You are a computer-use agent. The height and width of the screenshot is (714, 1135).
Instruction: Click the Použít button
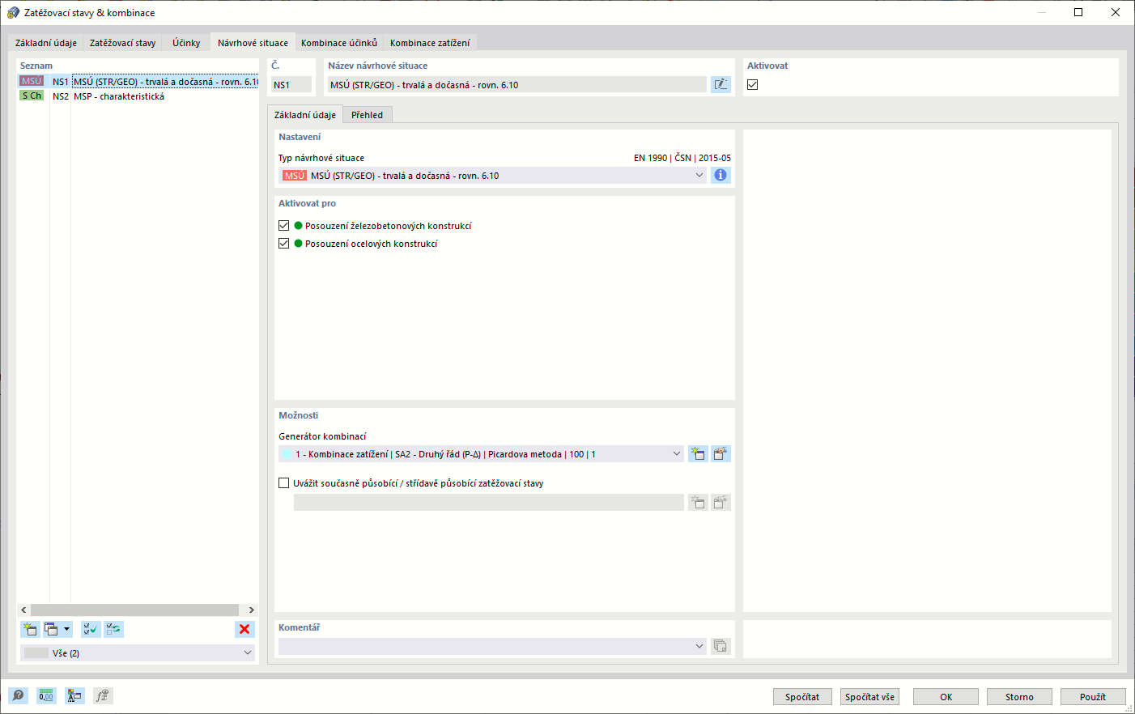tap(1093, 697)
